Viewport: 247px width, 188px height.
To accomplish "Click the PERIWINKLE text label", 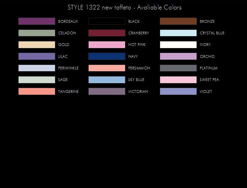I will [68, 68].
